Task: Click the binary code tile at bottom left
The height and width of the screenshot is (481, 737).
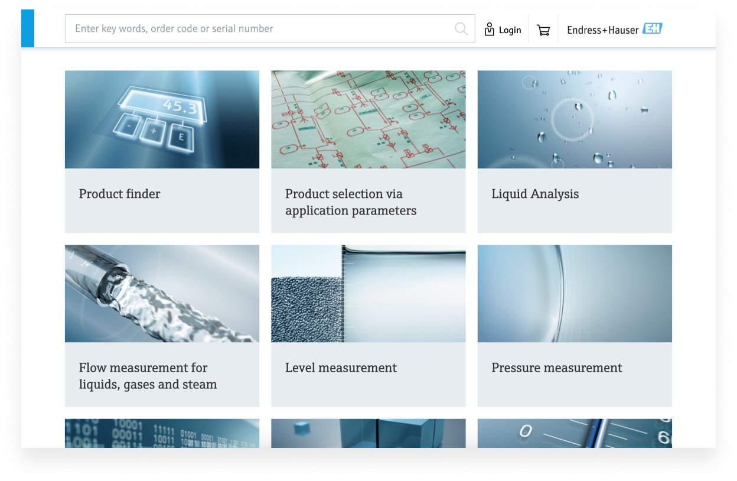Action: [x=162, y=433]
